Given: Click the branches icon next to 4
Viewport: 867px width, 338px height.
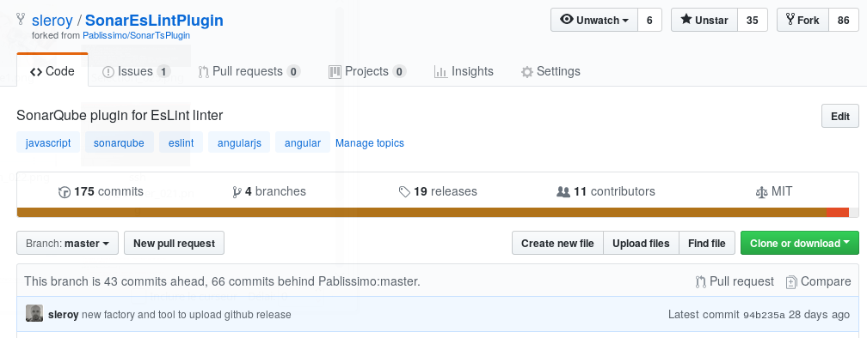Looking at the screenshot, I should point(237,192).
